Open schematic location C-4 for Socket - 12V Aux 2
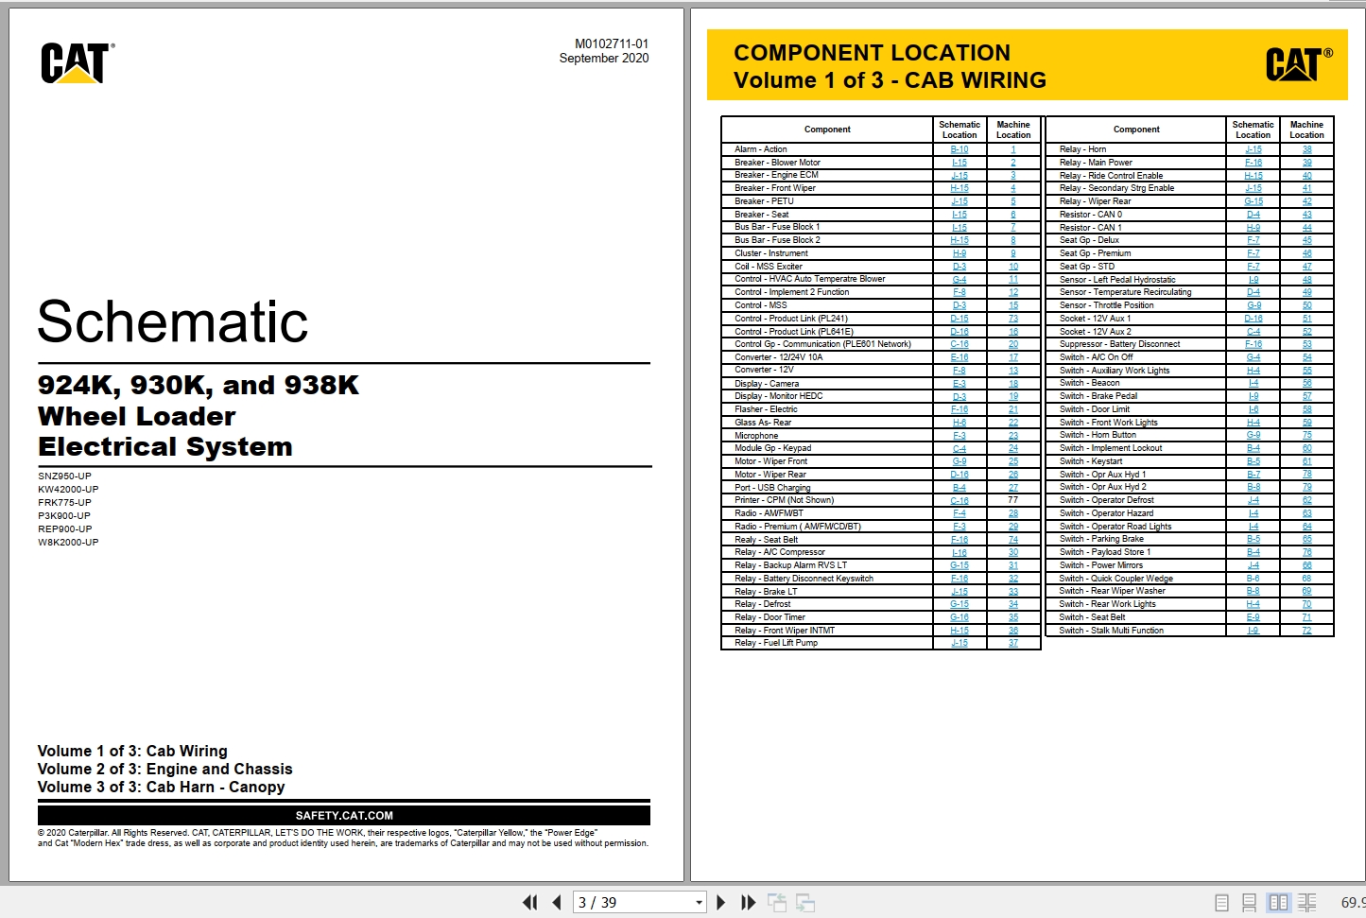The height and width of the screenshot is (918, 1366). coord(1253,332)
